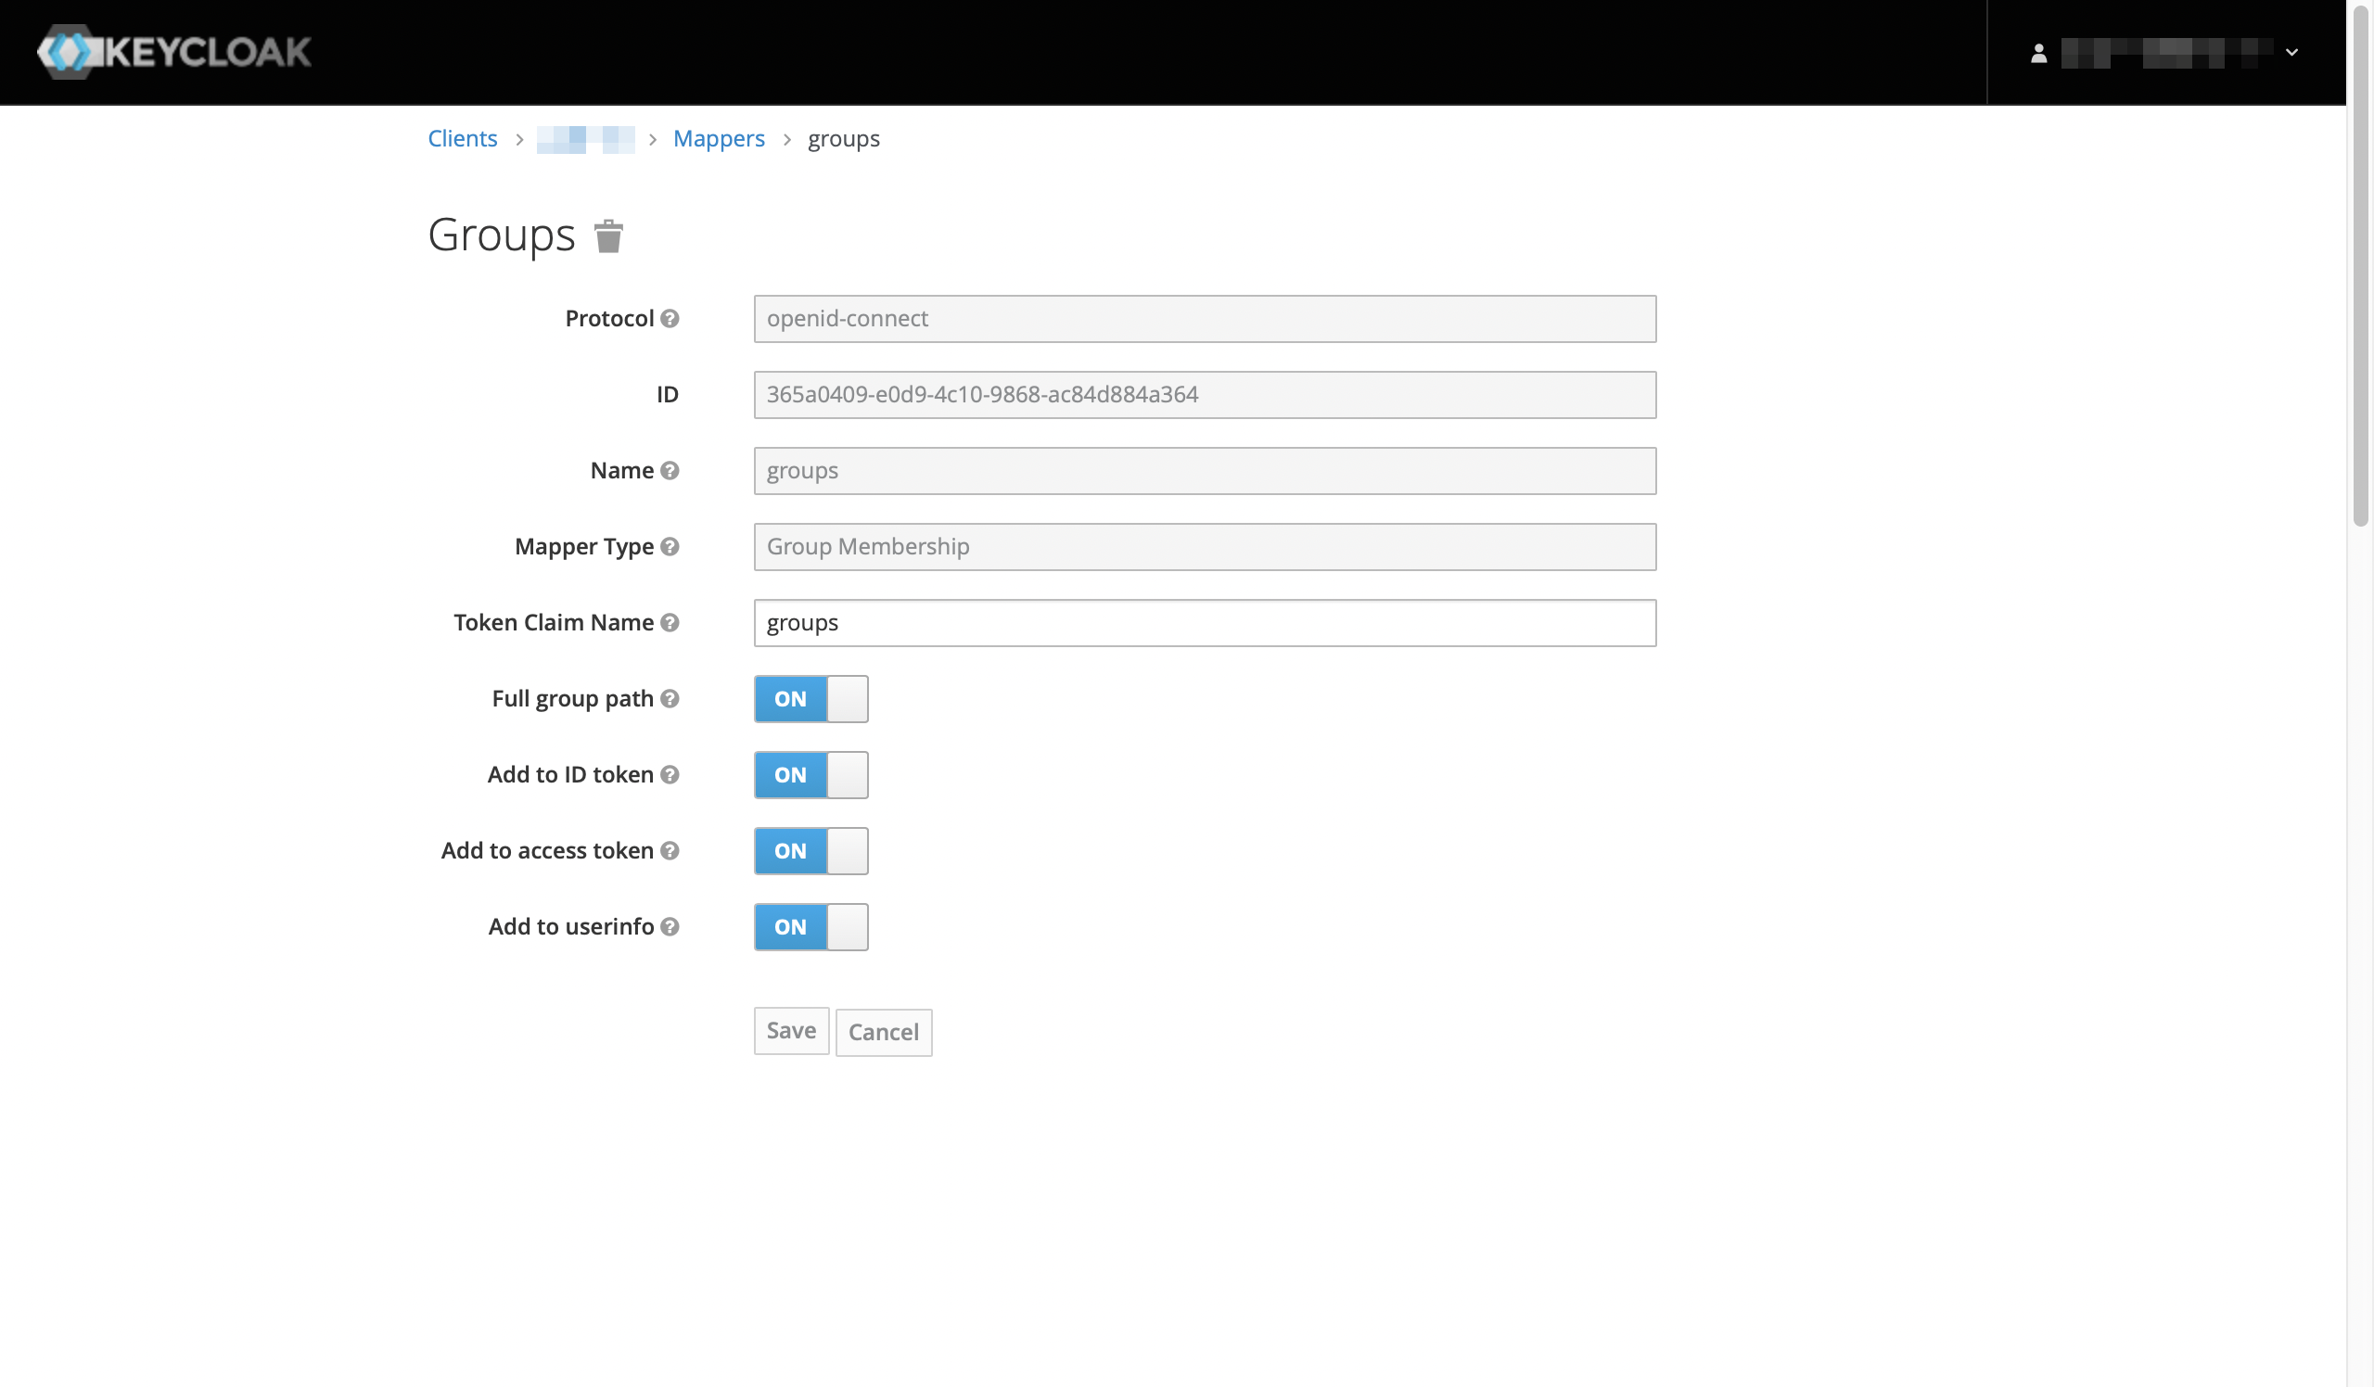Image resolution: width=2374 pixels, height=1387 pixels.
Task: Click help icon beside Add to access token
Action: pyautogui.click(x=670, y=850)
